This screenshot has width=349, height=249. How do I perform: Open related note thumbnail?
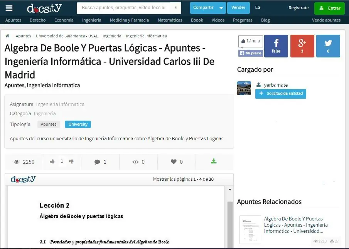pos(250,230)
